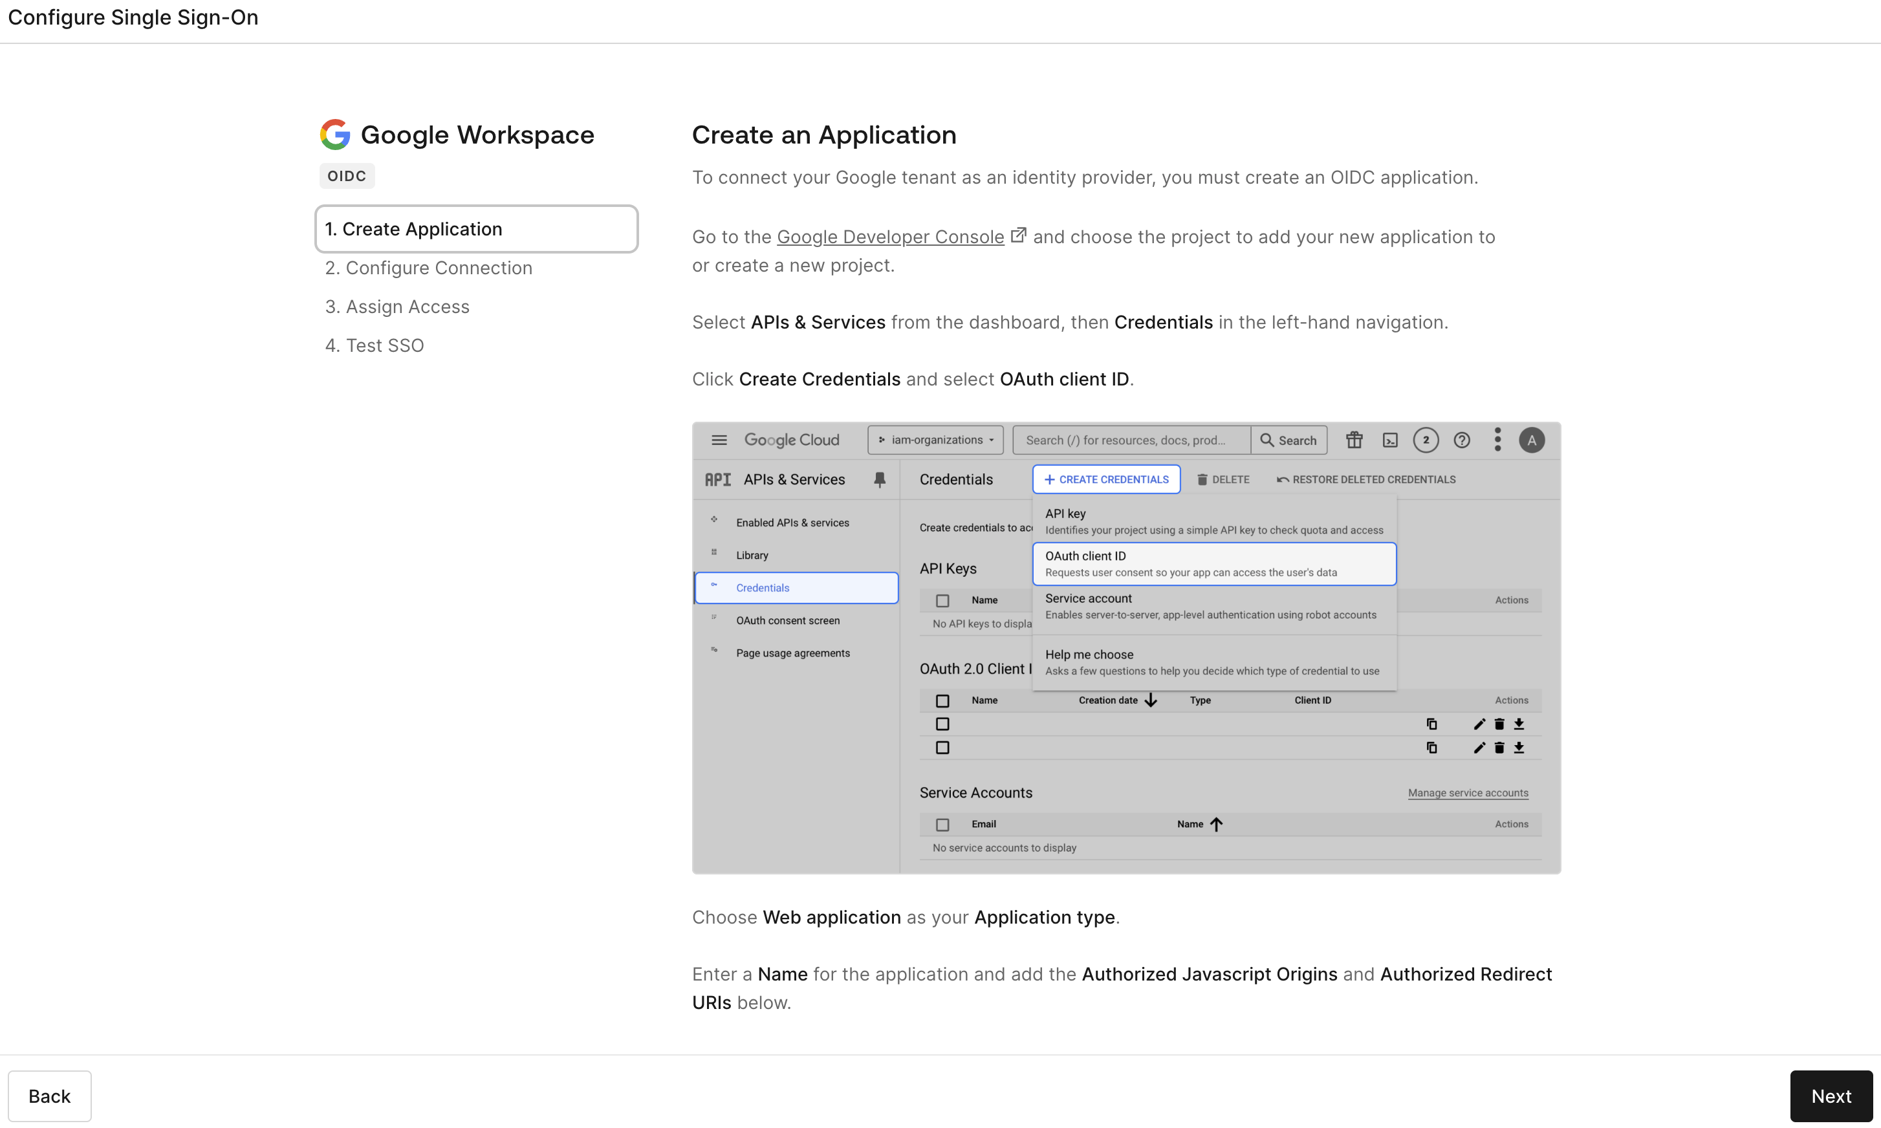Viewport: 1881px width, 1128px height.
Task: Click the Google Cloud hamburger menu icon
Action: point(719,440)
